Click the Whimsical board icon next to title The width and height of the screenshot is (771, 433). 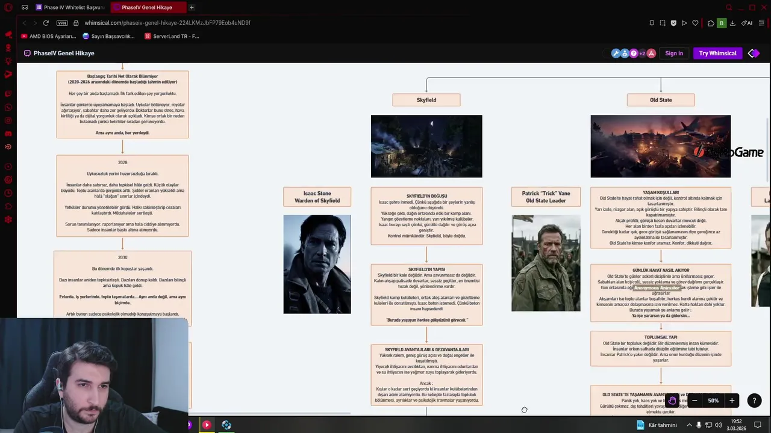click(27, 53)
